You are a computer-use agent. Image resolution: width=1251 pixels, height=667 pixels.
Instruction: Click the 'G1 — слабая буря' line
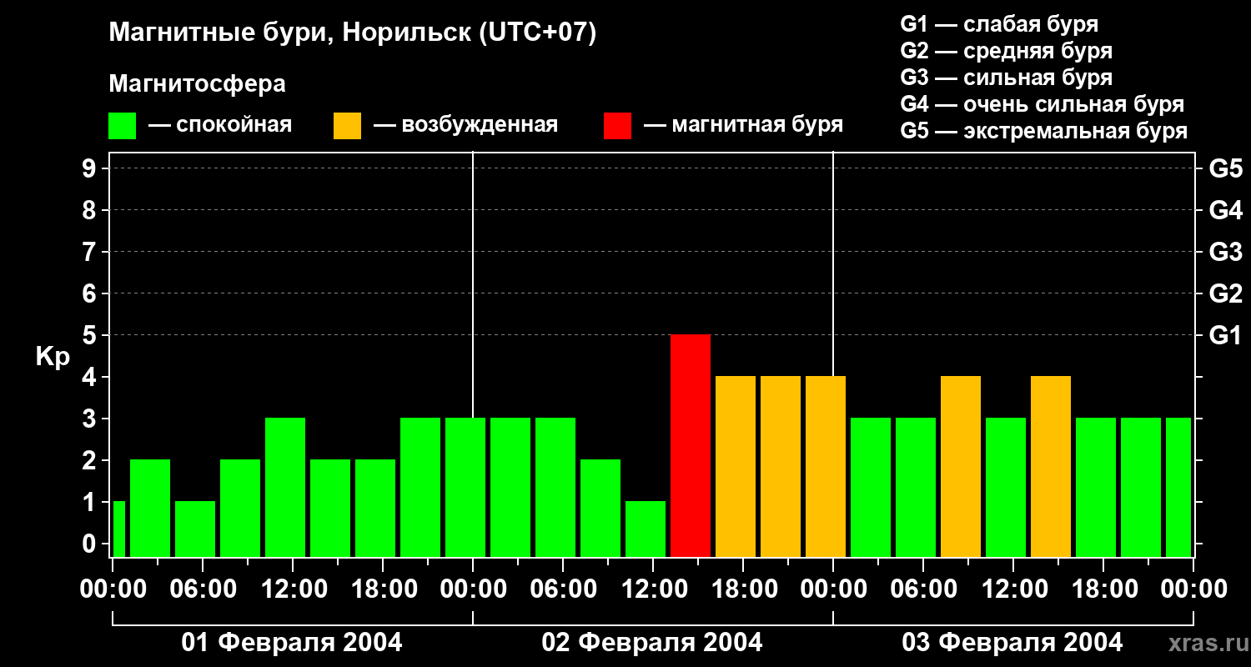999,24
